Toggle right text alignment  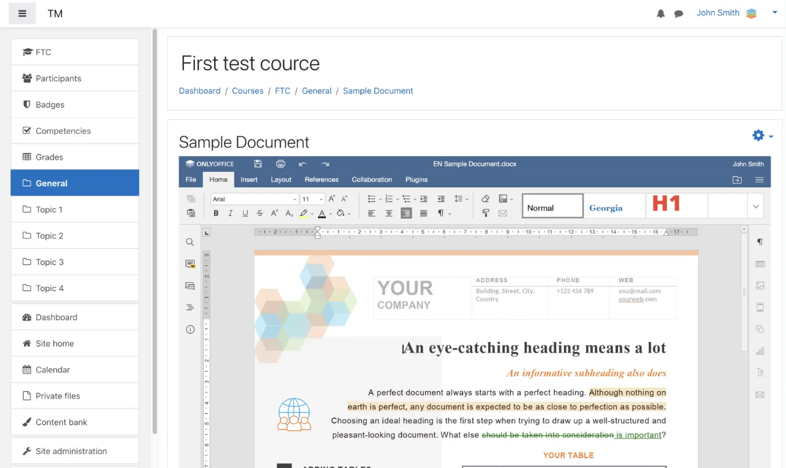pos(406,213)
